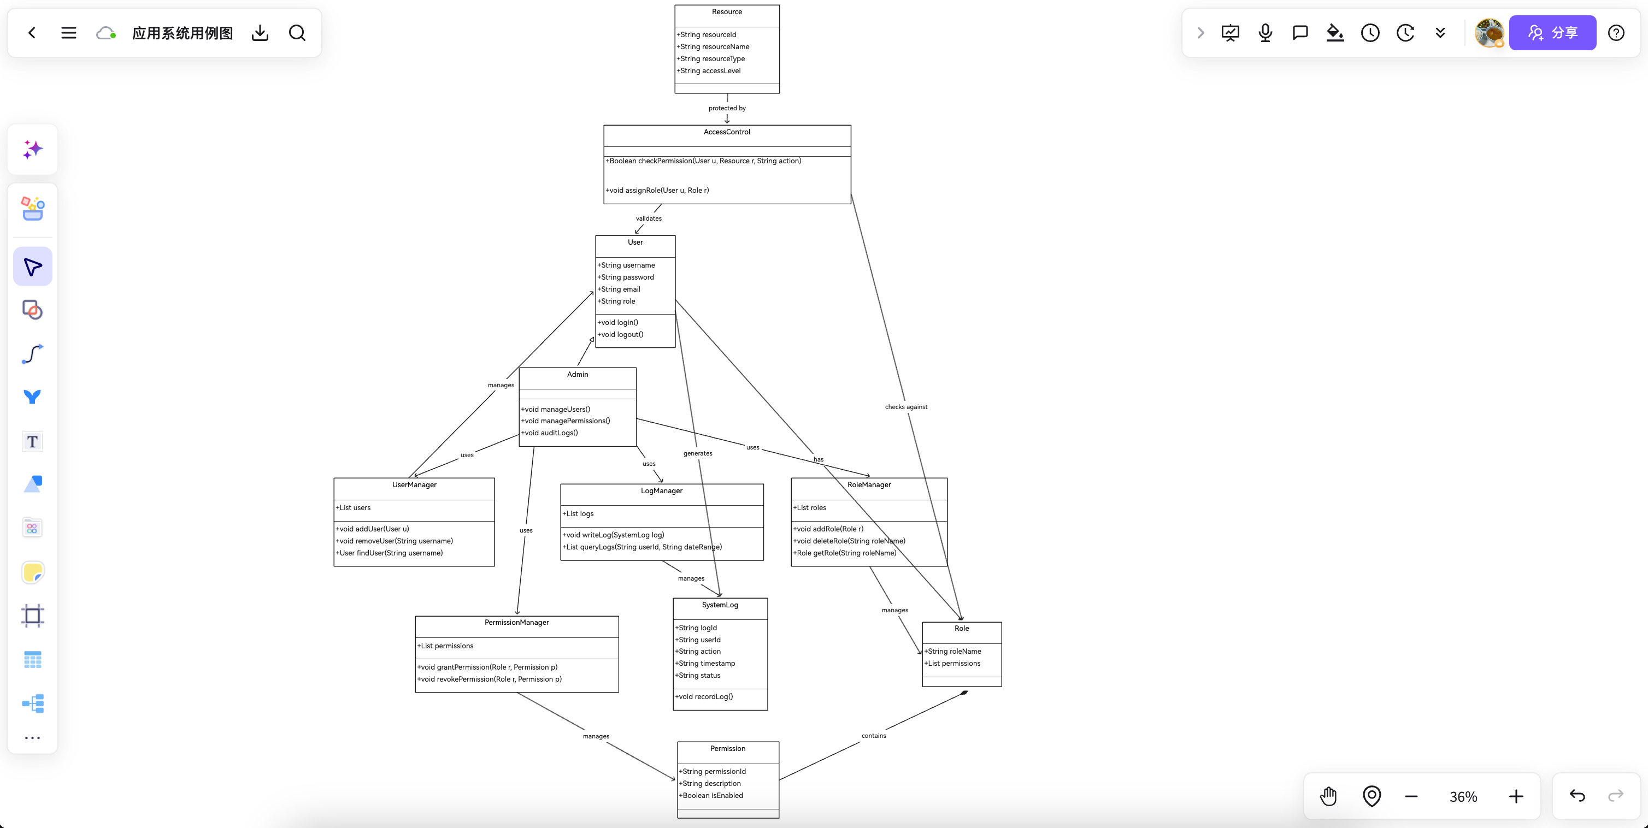The width and height of the screenshot is (1648, 828).
Task: Open search with the magnifier icon
Action: pyautogui.click(x=297, y=33)
